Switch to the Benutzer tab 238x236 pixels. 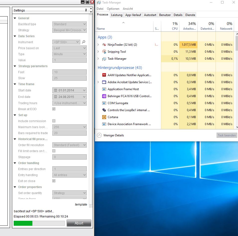point(165,15)
